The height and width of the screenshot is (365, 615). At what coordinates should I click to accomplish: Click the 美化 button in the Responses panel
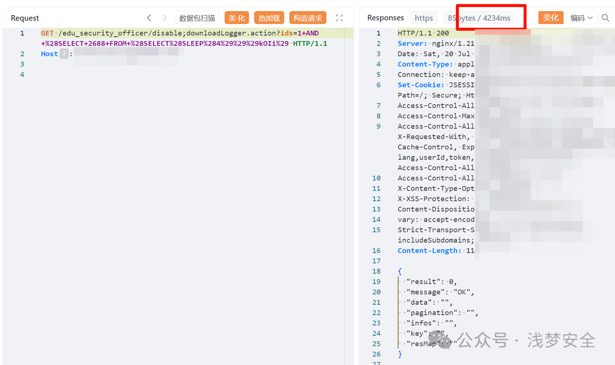tap(551, 17)
